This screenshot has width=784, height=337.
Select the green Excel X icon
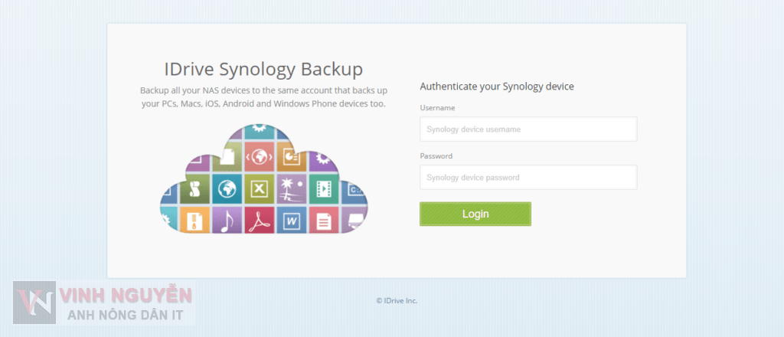tap(260, 188)
